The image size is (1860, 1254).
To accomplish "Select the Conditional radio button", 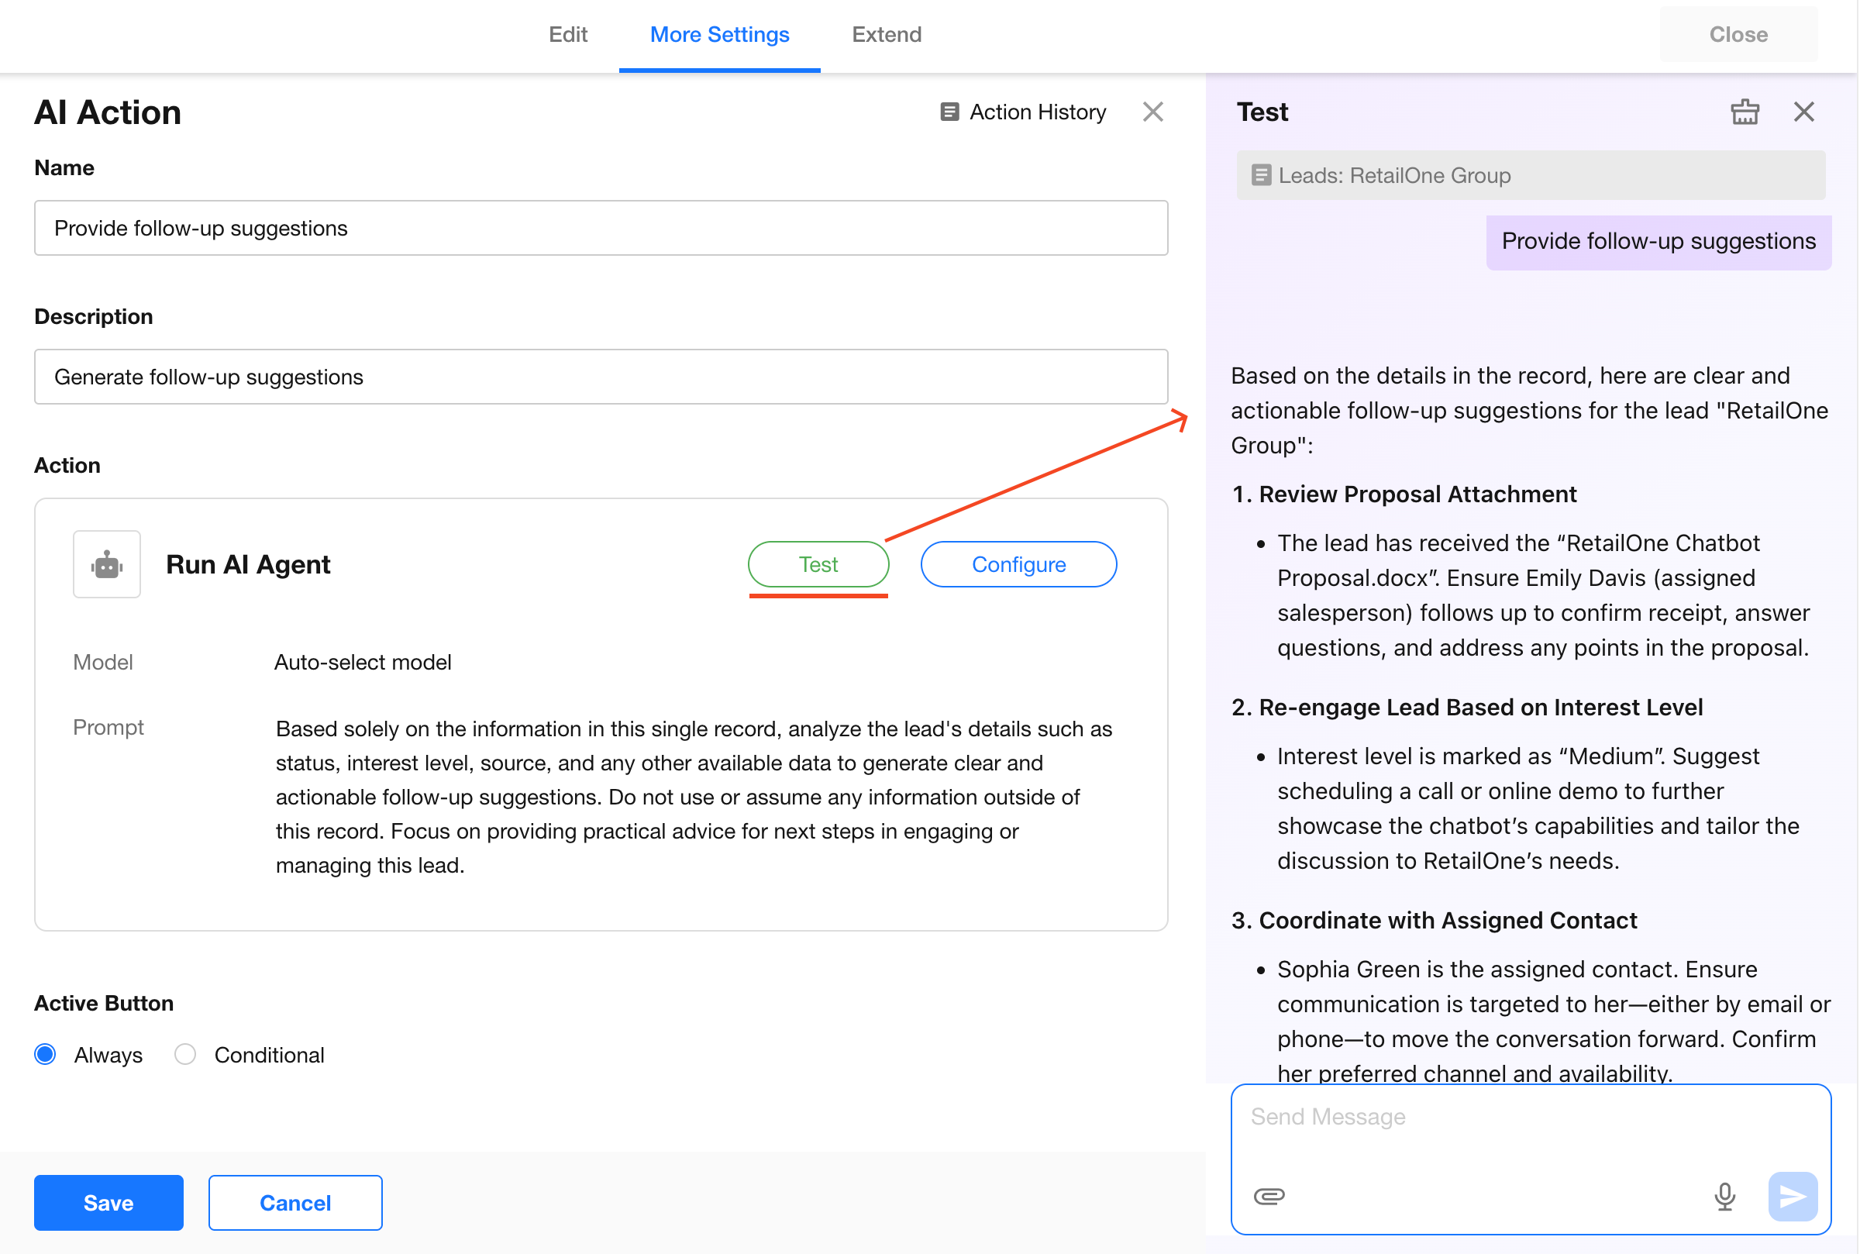I will (184, 1054).
